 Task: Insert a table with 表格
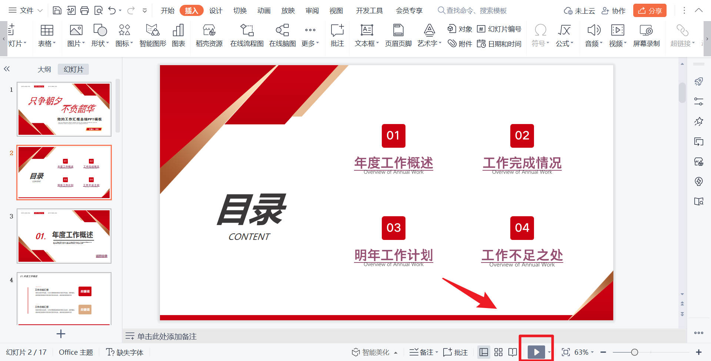[x=47, y=36]
